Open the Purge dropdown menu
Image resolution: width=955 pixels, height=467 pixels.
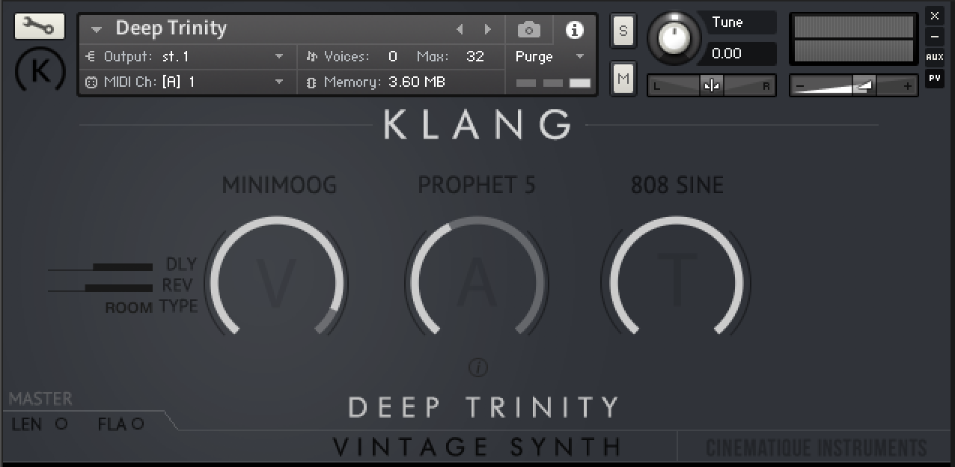tap(550, 57)
